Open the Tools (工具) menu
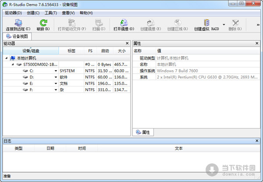 click(51, 13)
